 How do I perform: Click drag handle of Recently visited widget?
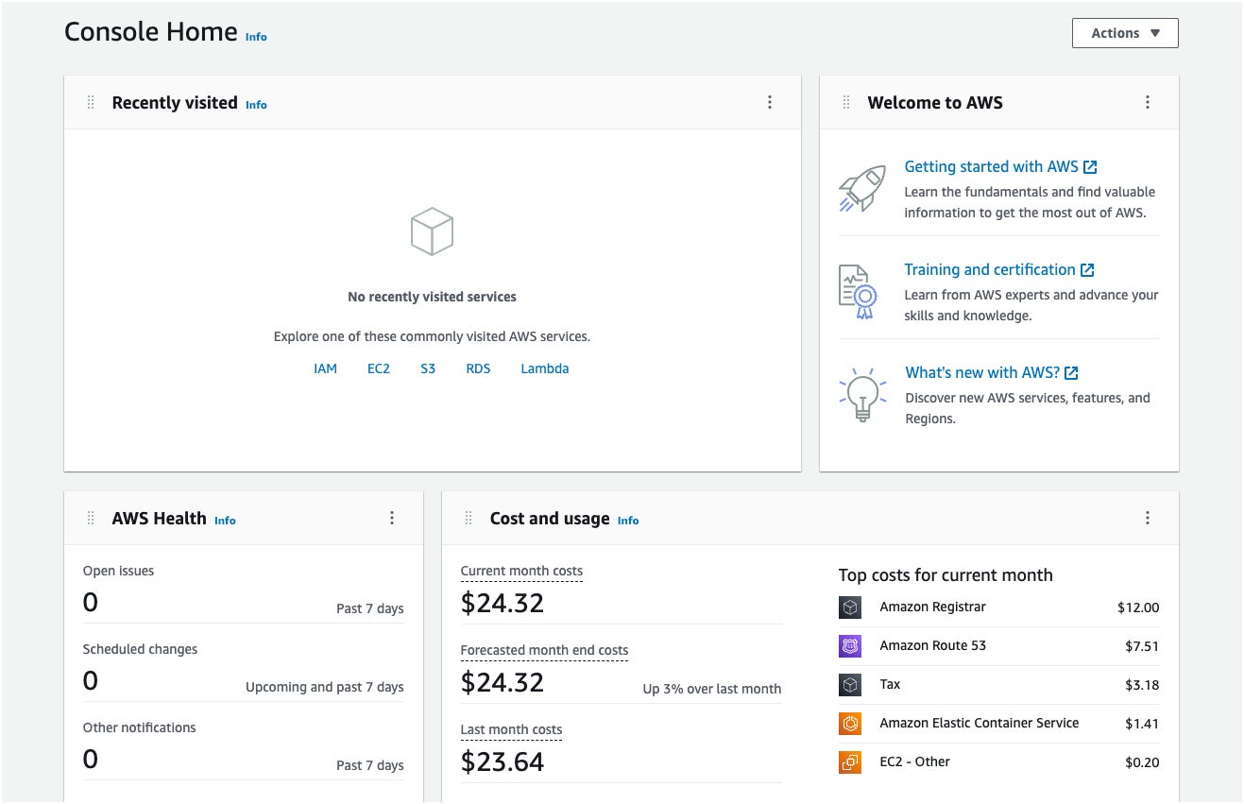click(x=91, y=102)
